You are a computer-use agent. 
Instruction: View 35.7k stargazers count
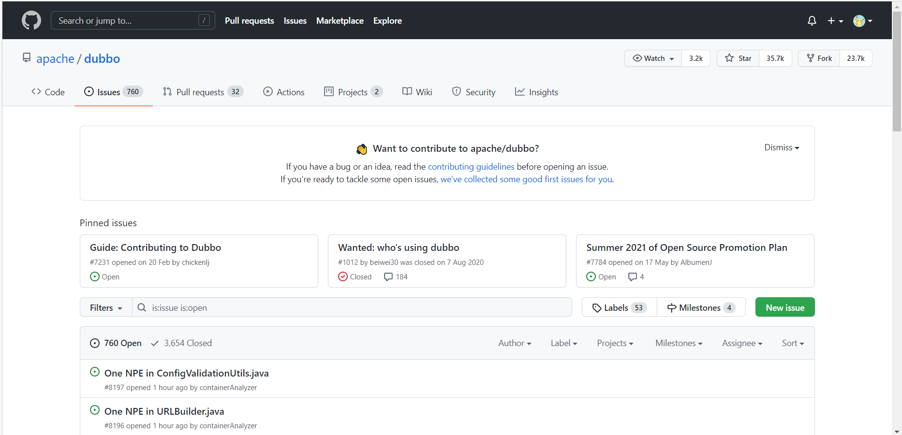click(775, 58)
